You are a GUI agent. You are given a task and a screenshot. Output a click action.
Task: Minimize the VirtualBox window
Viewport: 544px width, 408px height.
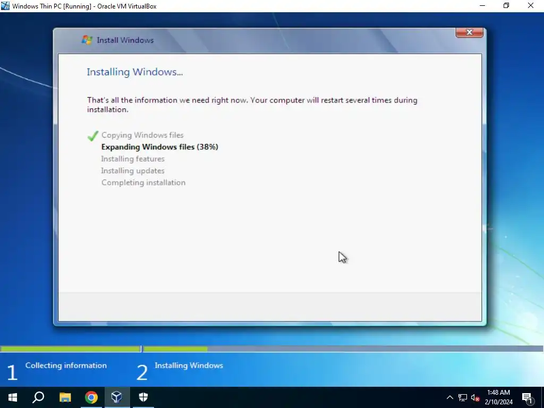point(482,6)
